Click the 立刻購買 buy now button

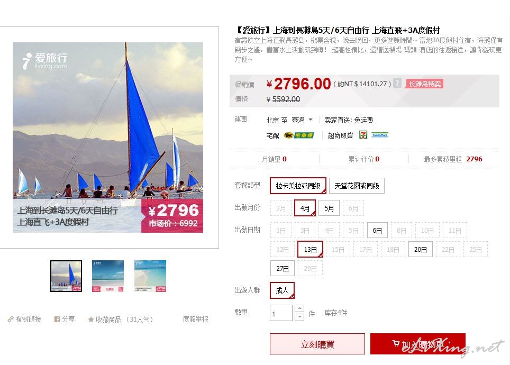tap(317, 344)
